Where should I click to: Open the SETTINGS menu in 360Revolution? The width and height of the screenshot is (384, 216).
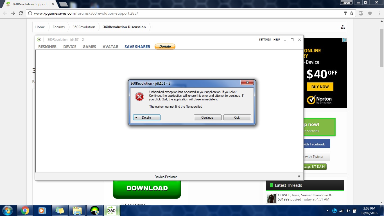point(265,40)
